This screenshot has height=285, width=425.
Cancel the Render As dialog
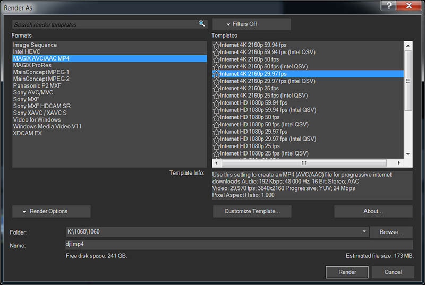[x=393, y=272]
